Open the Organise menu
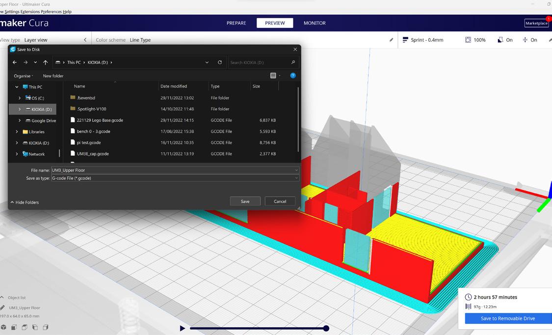This screenshot has width=552, height=335. point(23,76)
